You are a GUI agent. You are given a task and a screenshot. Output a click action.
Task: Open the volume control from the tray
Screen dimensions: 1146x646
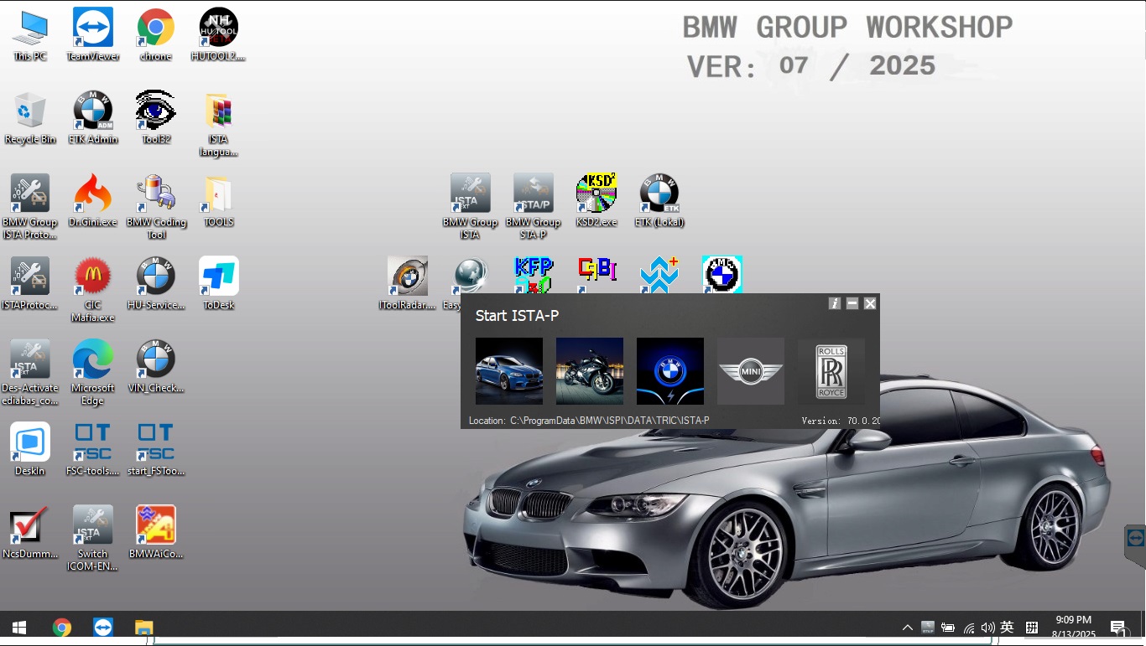tap(988, 627)
